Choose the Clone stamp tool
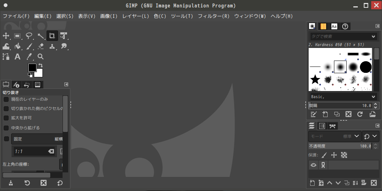Viewport: 382px width, 191px height. (52, 46)
